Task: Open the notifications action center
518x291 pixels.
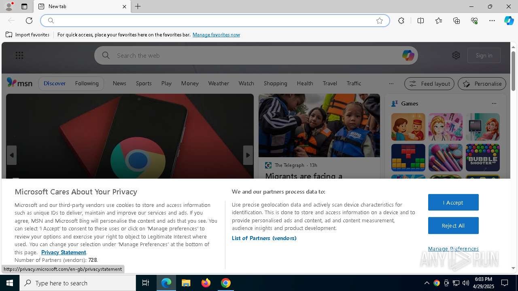Action: [505, 283]
